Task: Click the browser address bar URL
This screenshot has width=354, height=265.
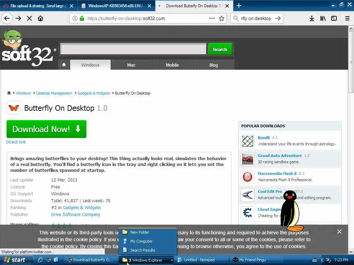Action: pyautogui.click(x=126, y=19)
